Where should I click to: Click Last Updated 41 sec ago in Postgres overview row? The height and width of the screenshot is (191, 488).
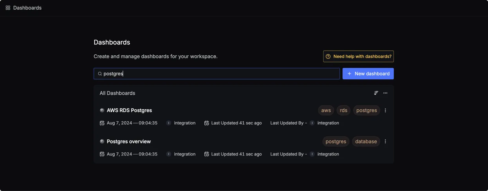236,154
